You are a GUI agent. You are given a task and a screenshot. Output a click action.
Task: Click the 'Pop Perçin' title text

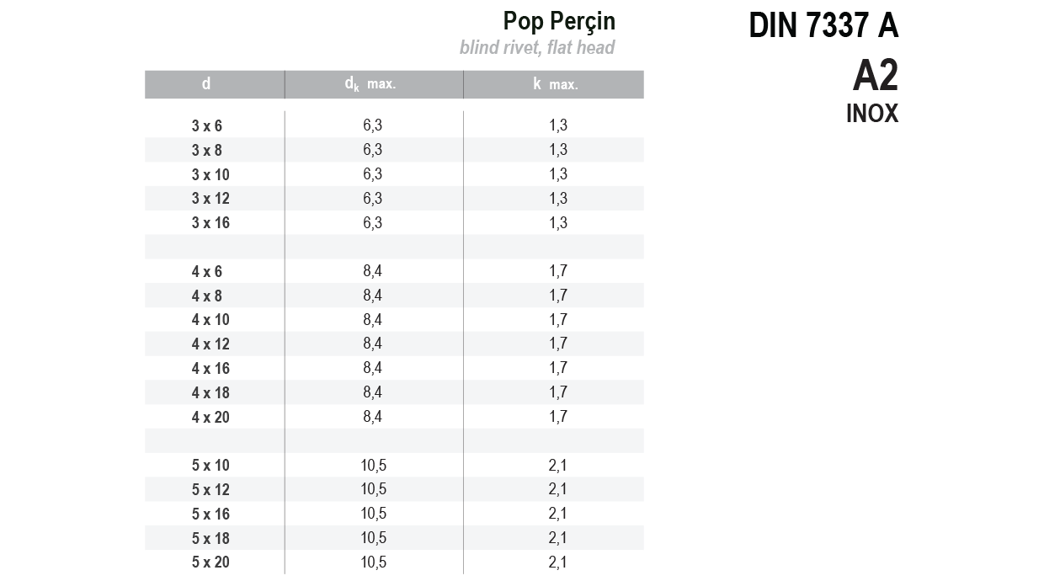coord(559,22)
